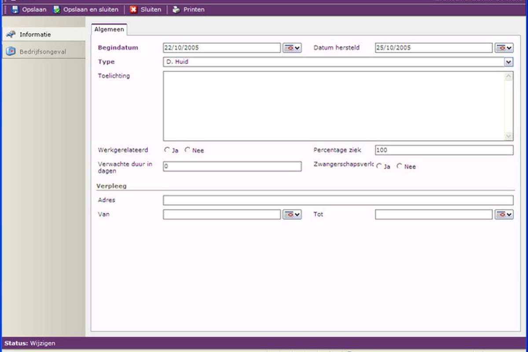Expand the Type dropdown showing D. Huid
Viewport: 528px width, 352px height.
click(509, 62)
